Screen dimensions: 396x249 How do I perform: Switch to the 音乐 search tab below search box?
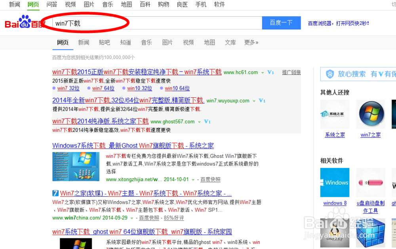click(147, 42)
